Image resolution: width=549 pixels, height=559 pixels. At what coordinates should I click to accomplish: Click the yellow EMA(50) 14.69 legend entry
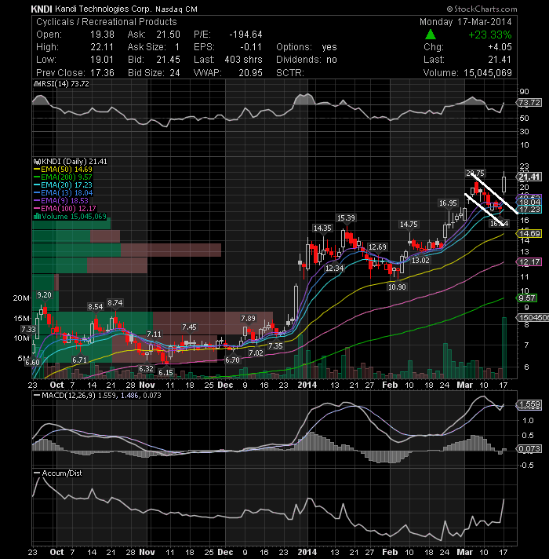coord(63,170)
